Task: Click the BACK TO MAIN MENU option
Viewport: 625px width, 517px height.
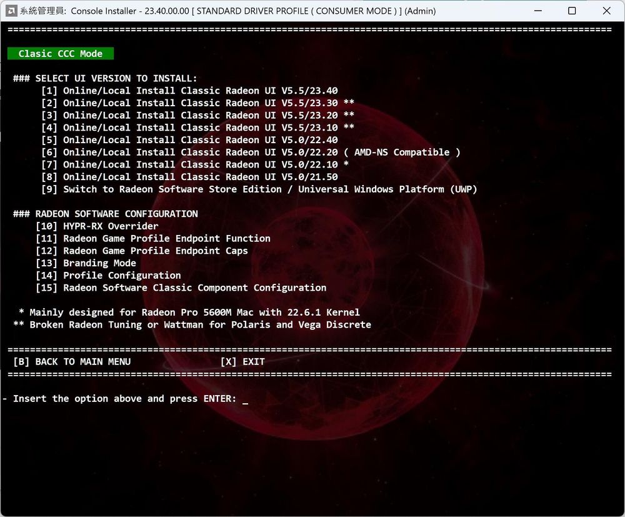Action: click(x=72, y=361)
